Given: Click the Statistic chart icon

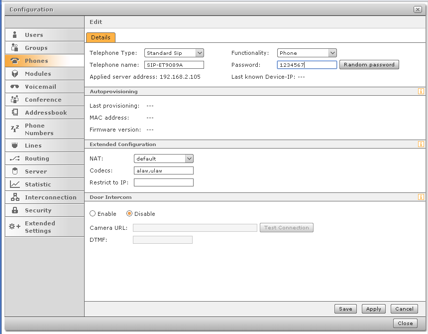Looking at the screenshot, I should click(x=15, y=184).
